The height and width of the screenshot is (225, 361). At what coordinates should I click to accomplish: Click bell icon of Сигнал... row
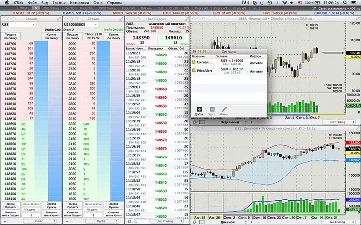pos(194,62)
